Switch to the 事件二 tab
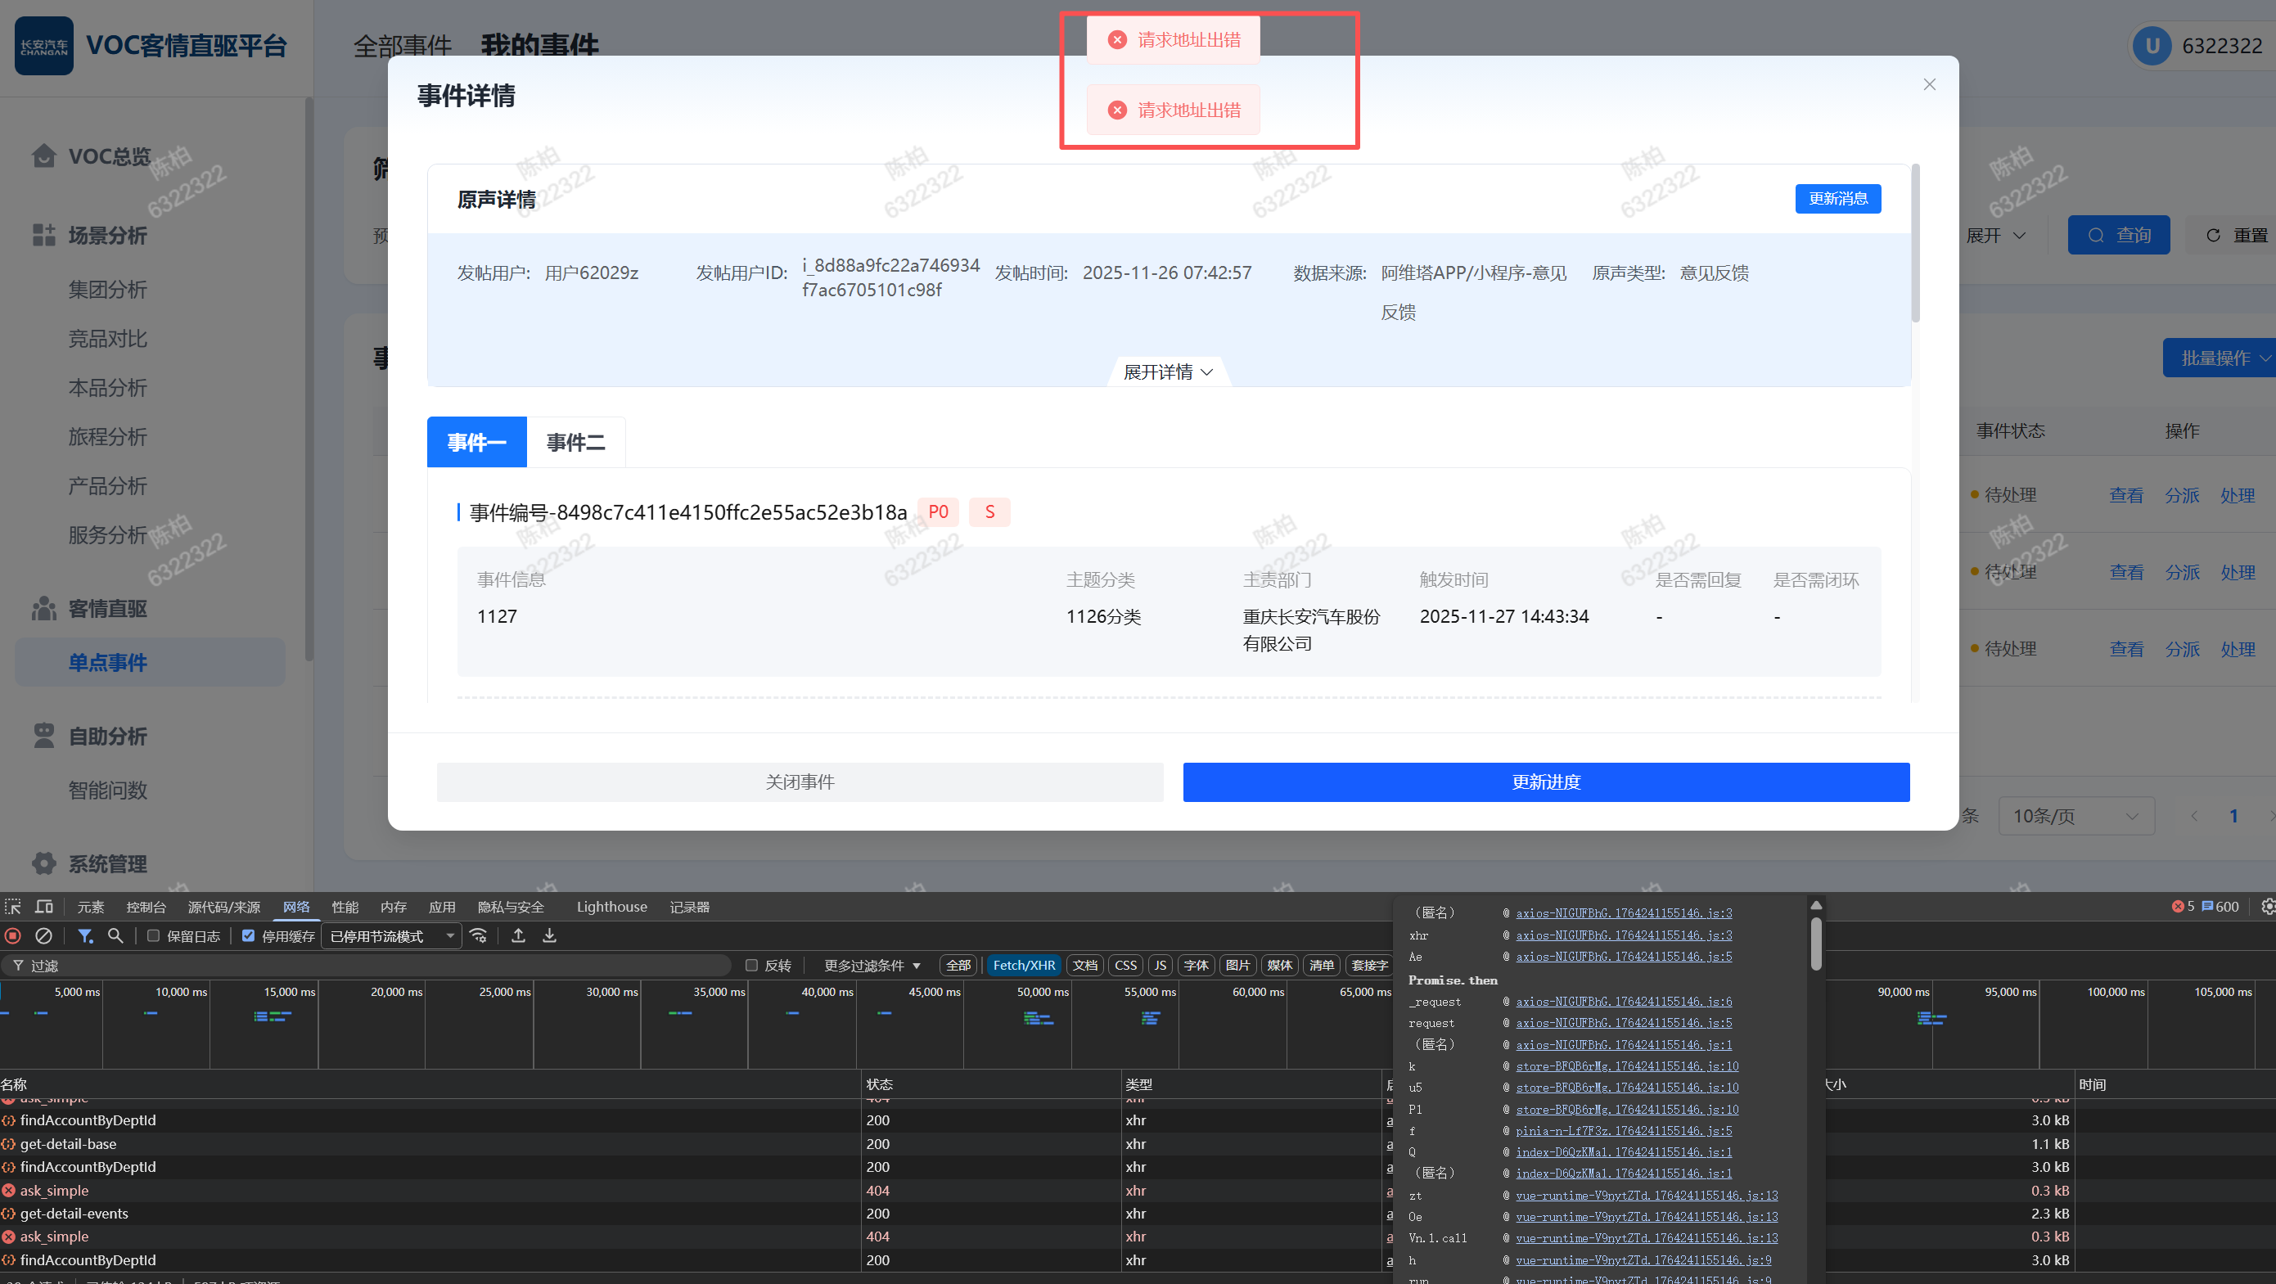The height and width of the screenshot is (1284, 2276). (575, 442)
